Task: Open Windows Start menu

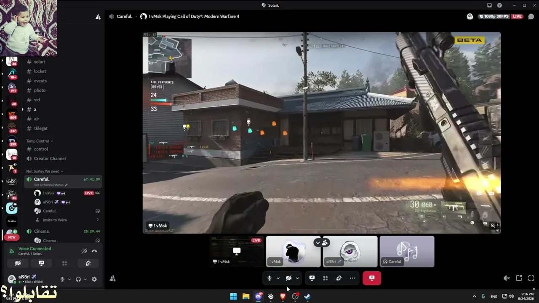Action: 233,297
